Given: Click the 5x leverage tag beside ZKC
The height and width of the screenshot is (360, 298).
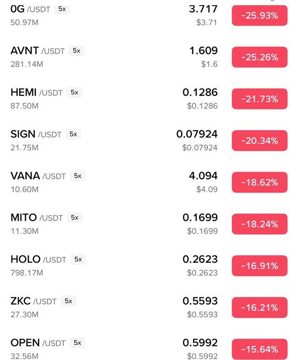Looking at the screenshot, I should tap(68, 301).
